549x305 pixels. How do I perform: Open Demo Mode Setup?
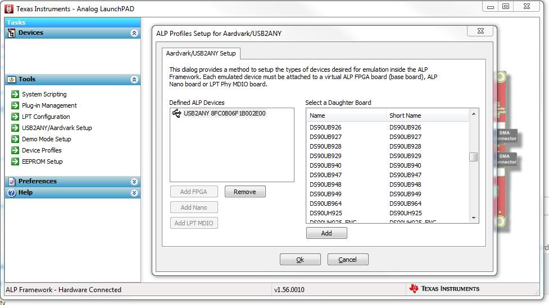[x=47, y=139]
